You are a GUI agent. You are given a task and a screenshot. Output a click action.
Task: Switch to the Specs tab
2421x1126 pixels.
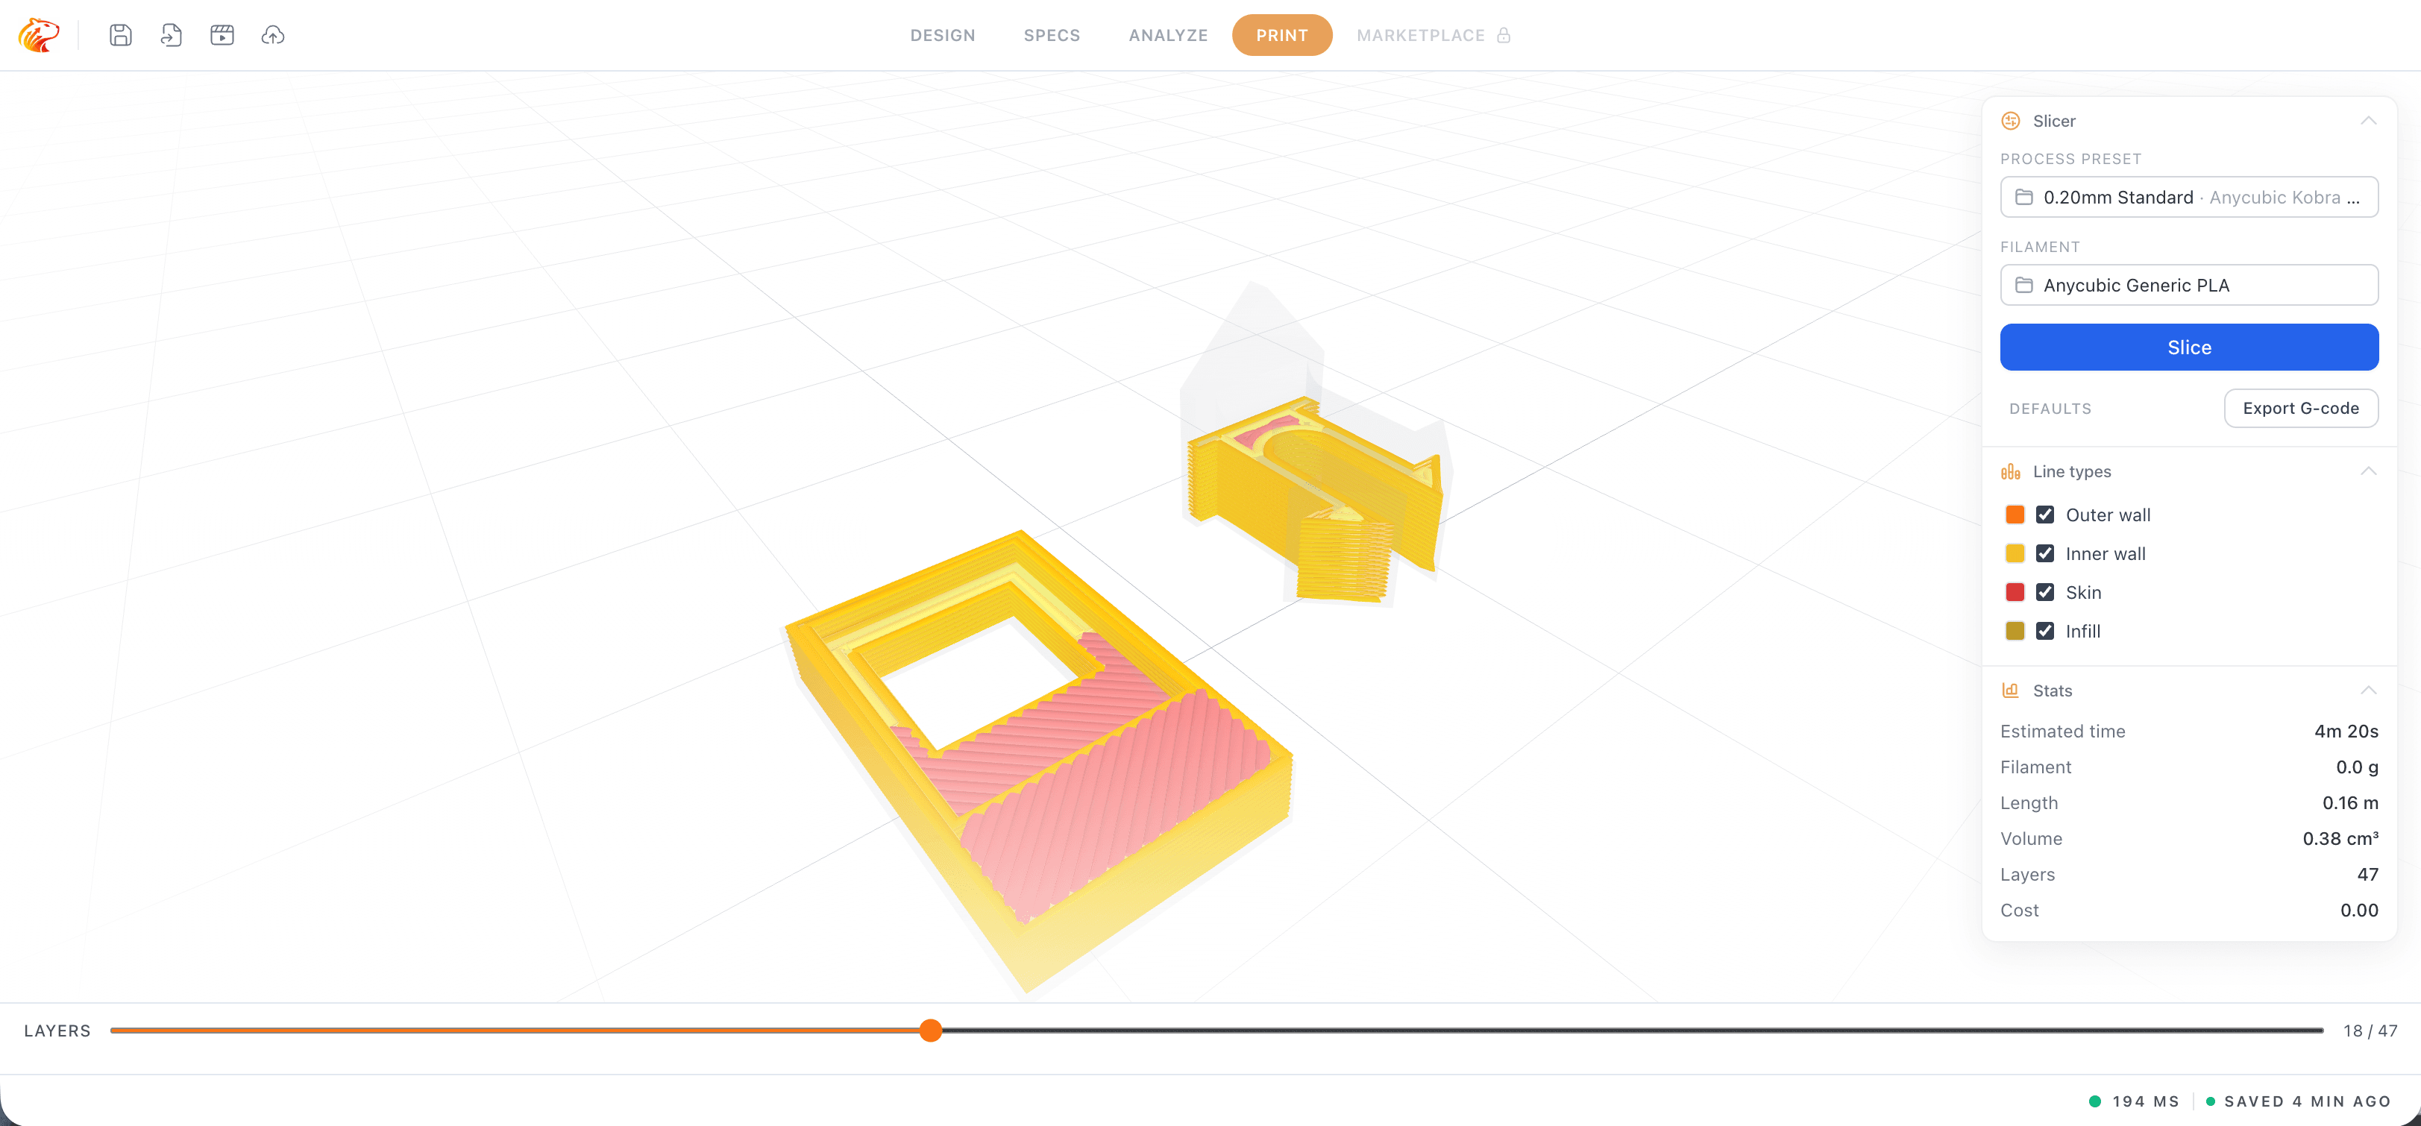click(1052, 35)
